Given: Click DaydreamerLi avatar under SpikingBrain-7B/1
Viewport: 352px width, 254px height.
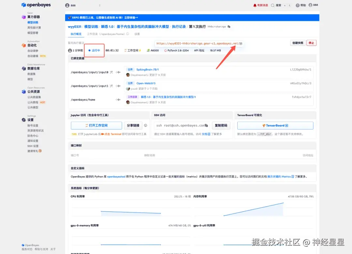Looking at the screenshot, I should click(128, 75).
